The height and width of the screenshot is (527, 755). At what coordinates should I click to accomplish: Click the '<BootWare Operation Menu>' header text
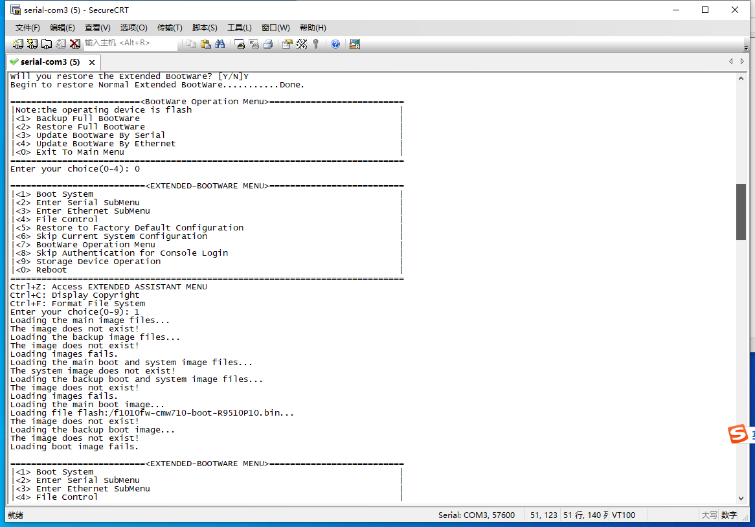204,102
